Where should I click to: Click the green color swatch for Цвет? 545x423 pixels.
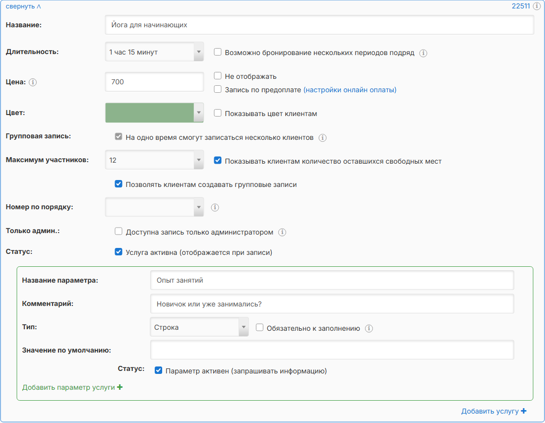pyautogui.click(x=149, y=113)
